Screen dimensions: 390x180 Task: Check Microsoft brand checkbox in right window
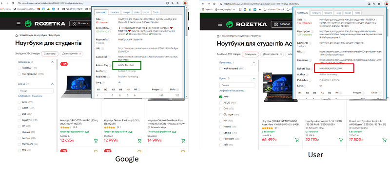pos(221,139)
